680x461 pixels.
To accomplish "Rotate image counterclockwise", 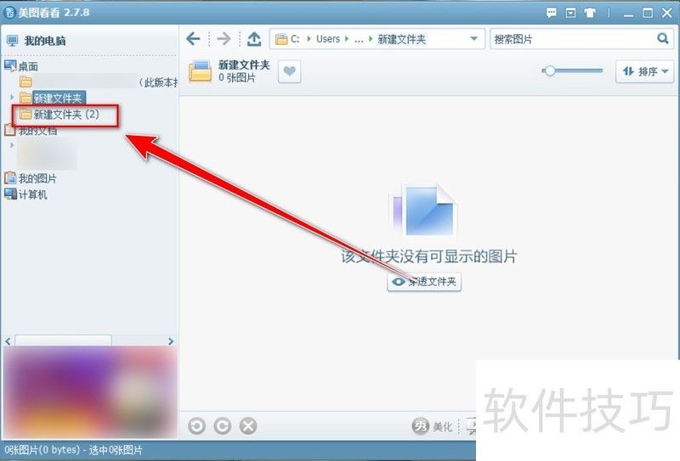I will click(x=197, y=426).
